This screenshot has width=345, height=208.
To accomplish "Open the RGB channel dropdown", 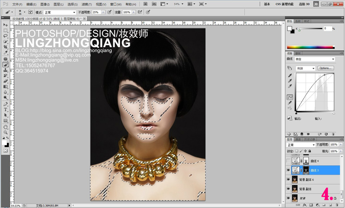I will pyautogui.click(x=305, y=68).
